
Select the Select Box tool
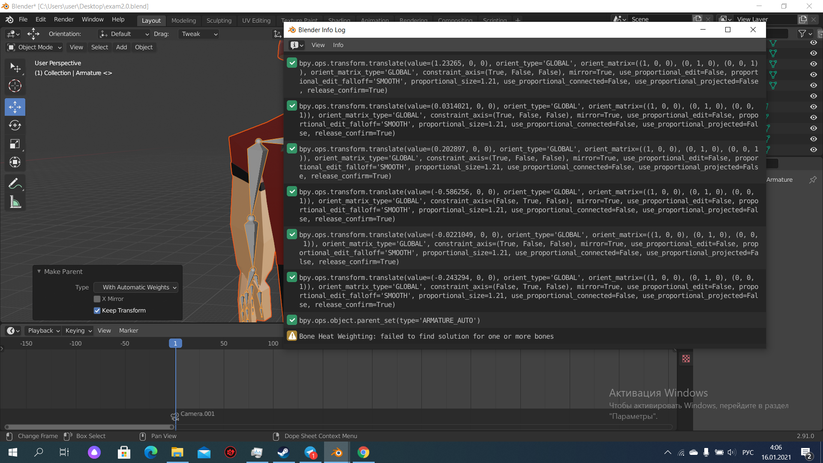click(x=15, y=68)
